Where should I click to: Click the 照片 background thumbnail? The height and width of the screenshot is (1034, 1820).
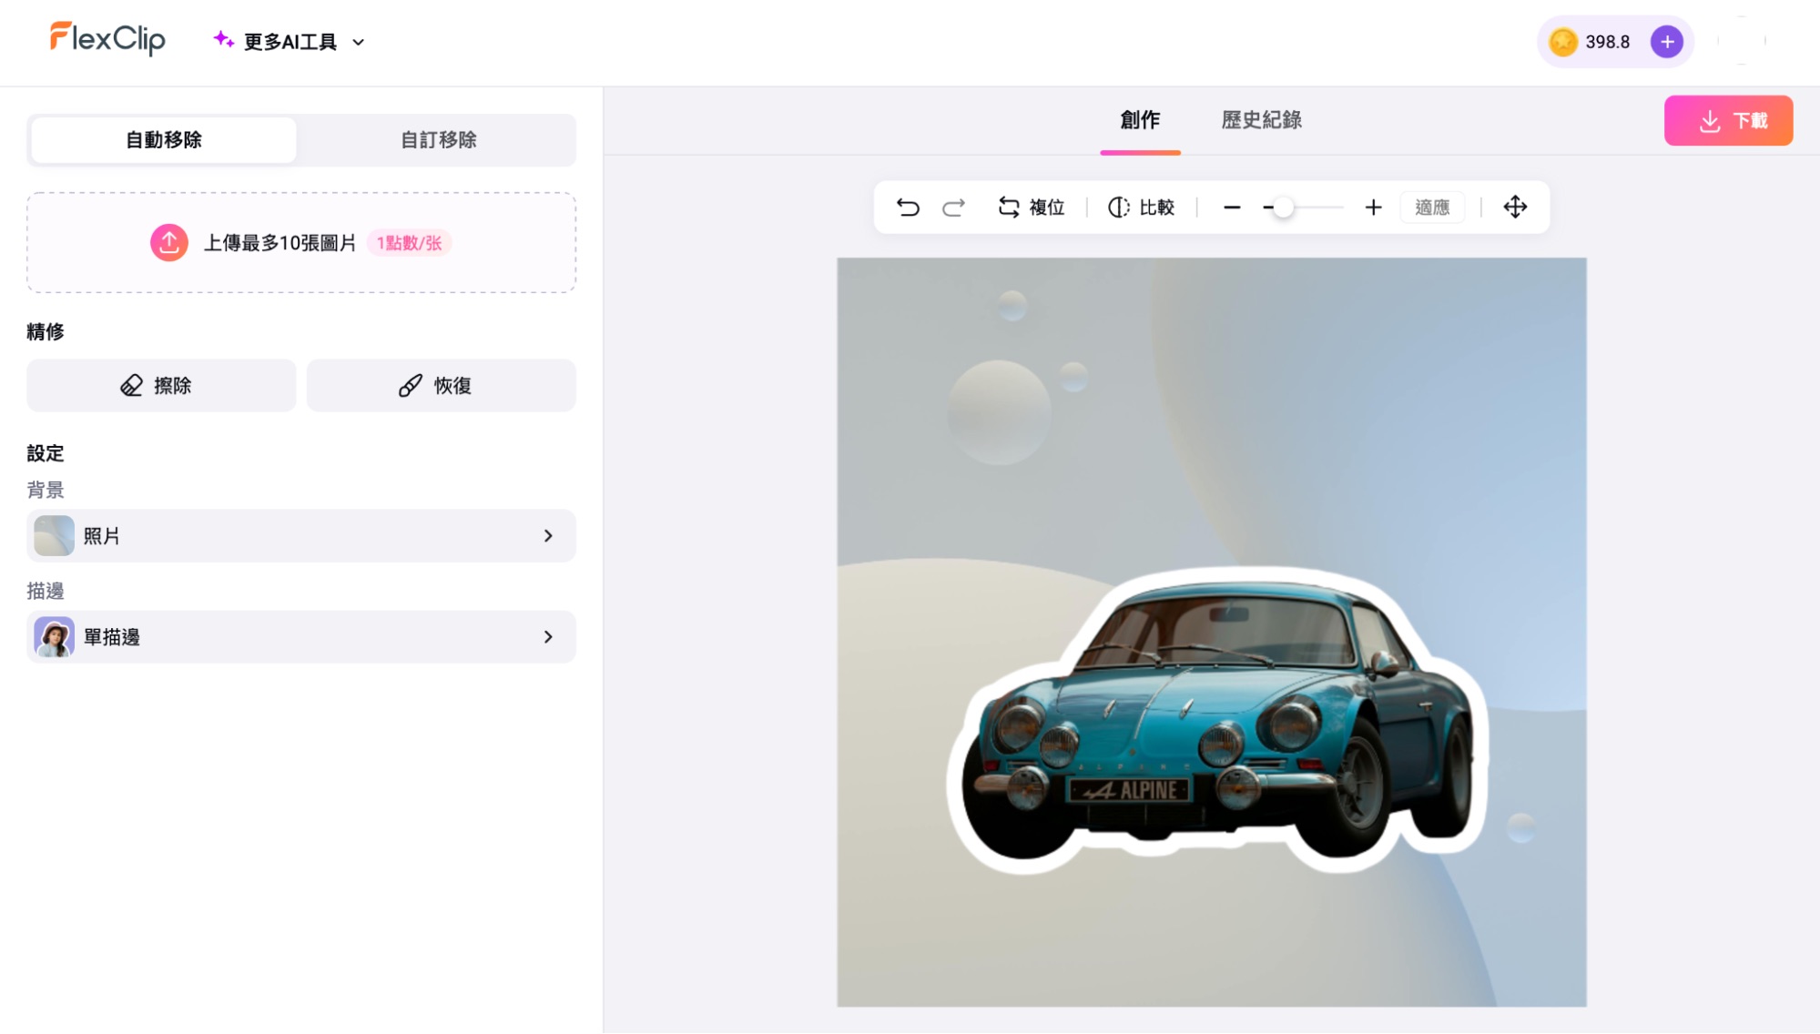pyautogui.click(x=54, y=536)
